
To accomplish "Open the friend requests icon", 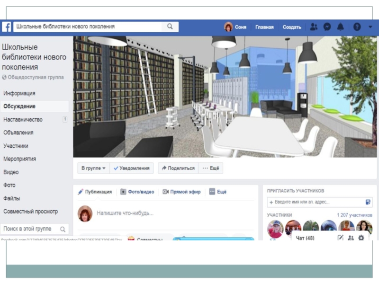I will [x=314, y=27].
